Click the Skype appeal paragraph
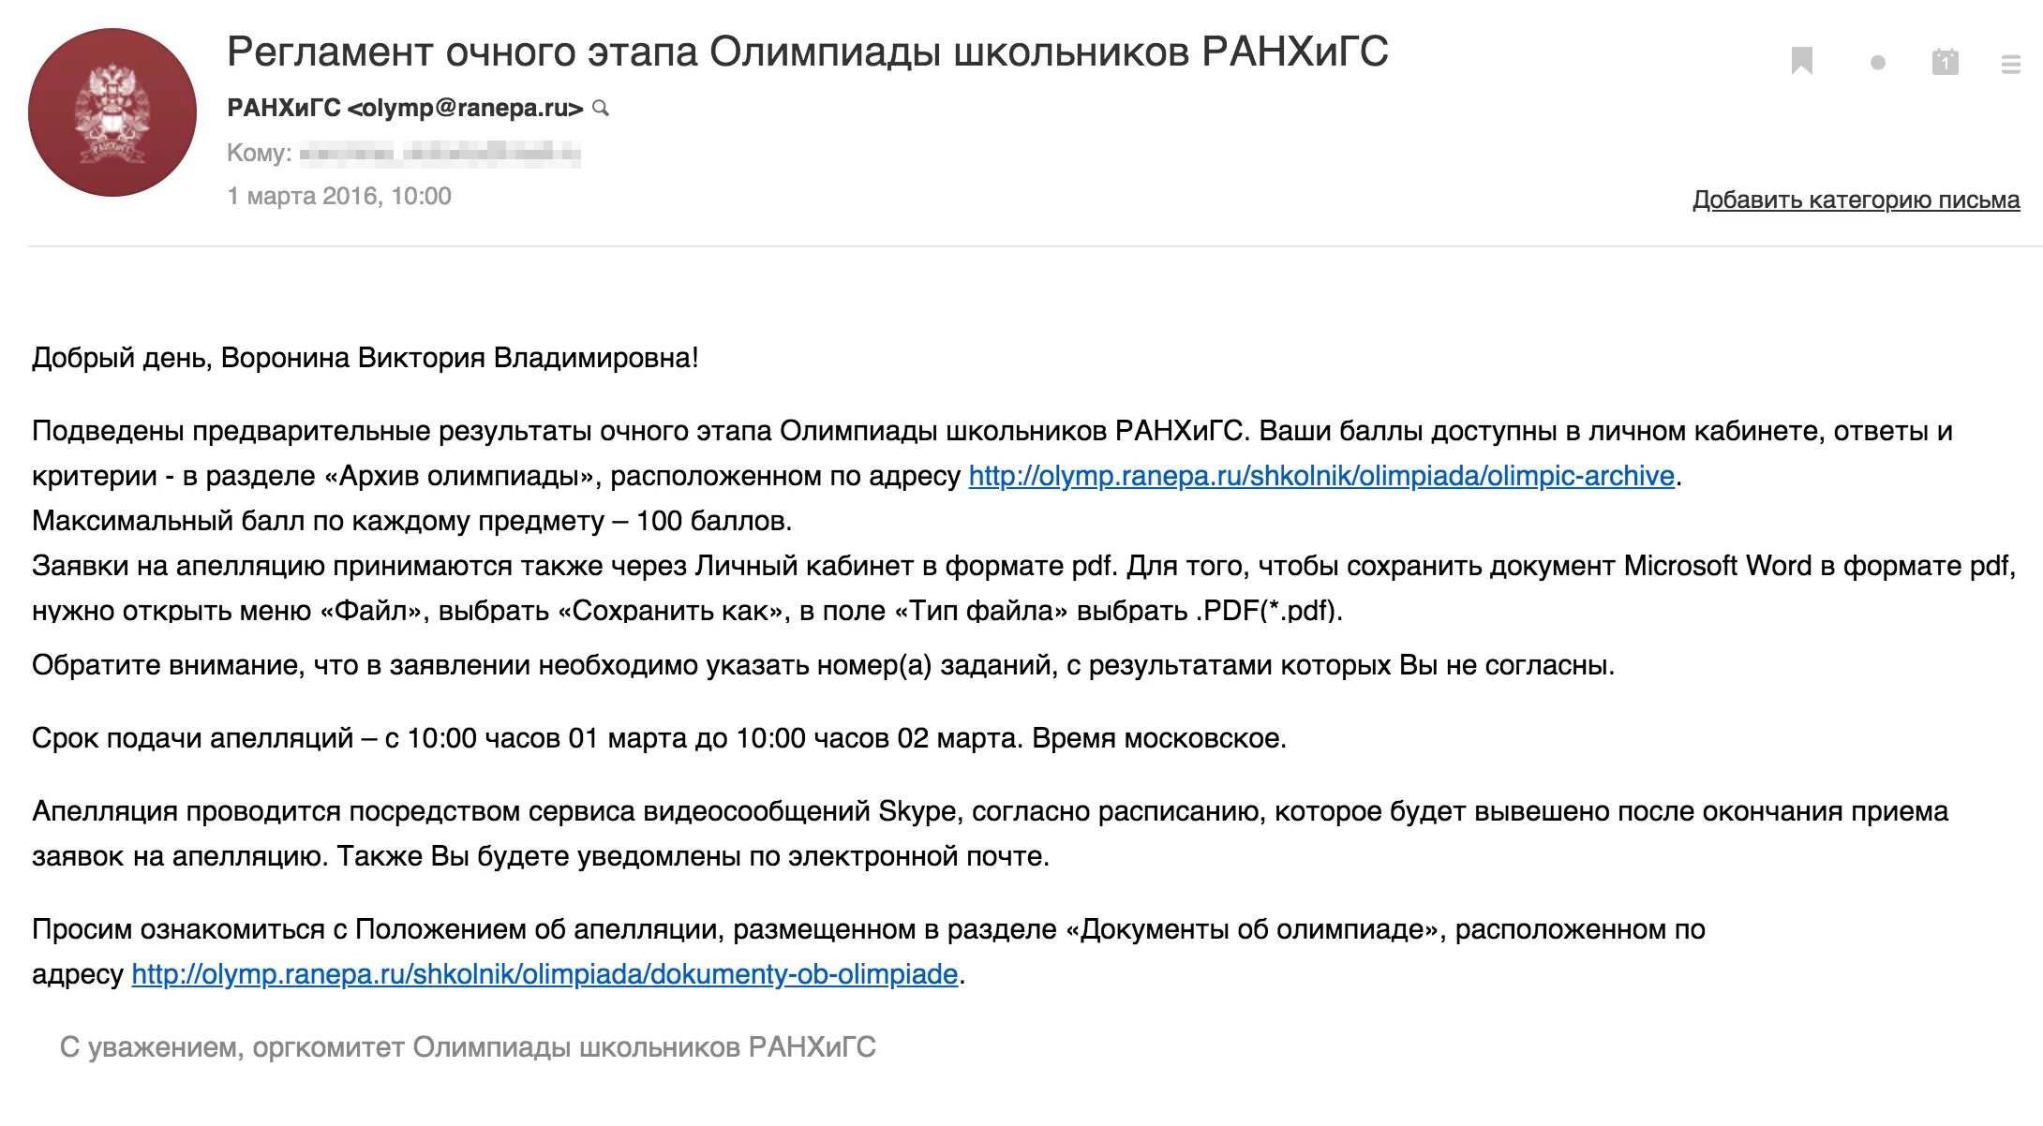The width and height of the screenshot is (2043, 1126). tap(990, 834)
